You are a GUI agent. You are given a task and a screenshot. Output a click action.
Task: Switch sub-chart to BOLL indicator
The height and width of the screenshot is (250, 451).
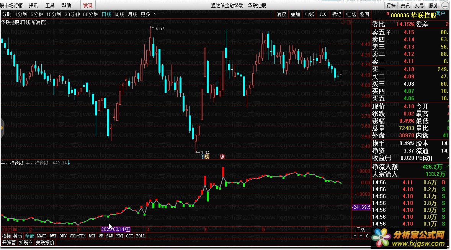[x=141, y=236]
